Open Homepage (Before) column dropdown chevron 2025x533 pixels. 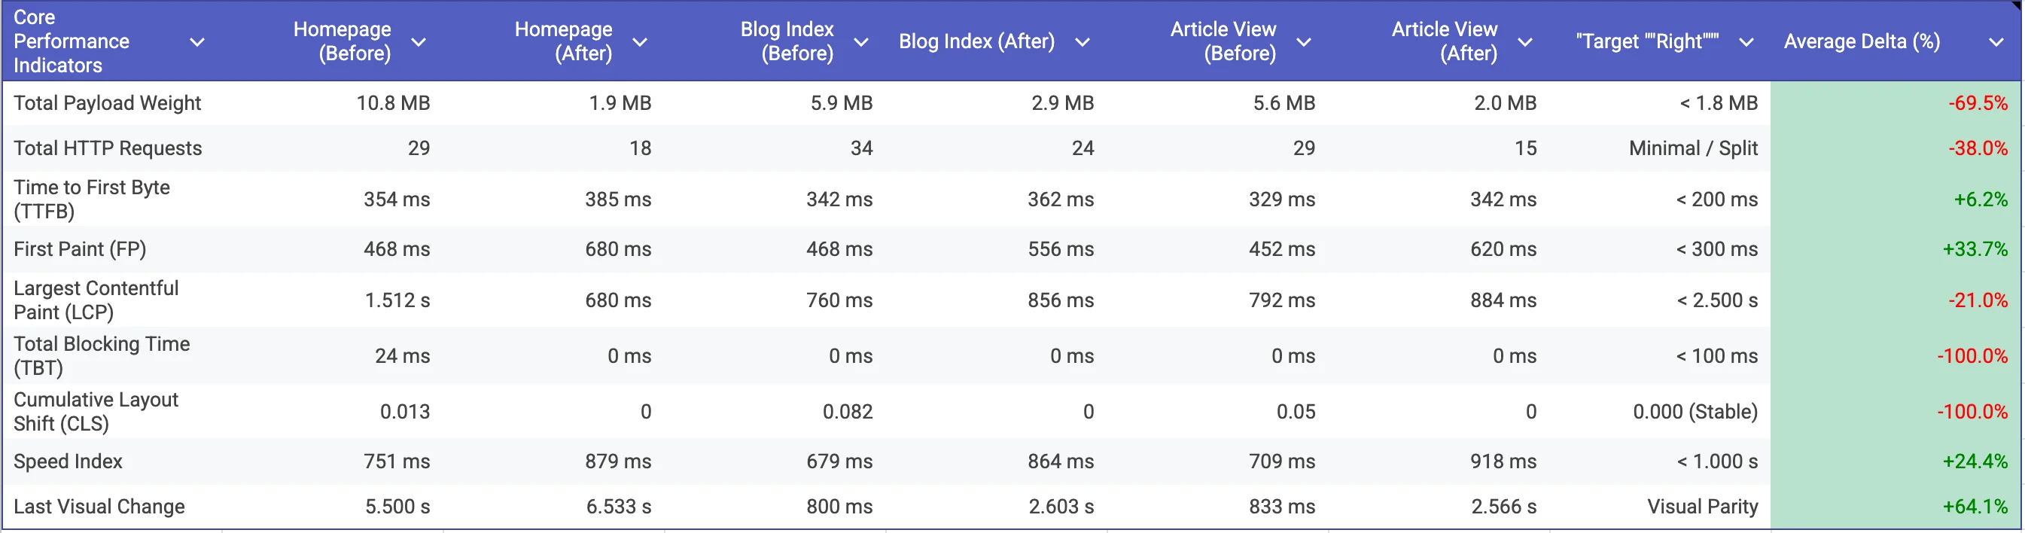tap(419, 41)
